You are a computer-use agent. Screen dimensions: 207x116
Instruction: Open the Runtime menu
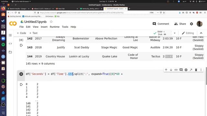55,27
